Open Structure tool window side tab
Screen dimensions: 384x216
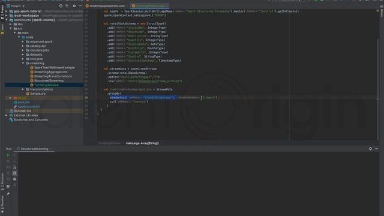pyautogui.click(x=2, y=182)
